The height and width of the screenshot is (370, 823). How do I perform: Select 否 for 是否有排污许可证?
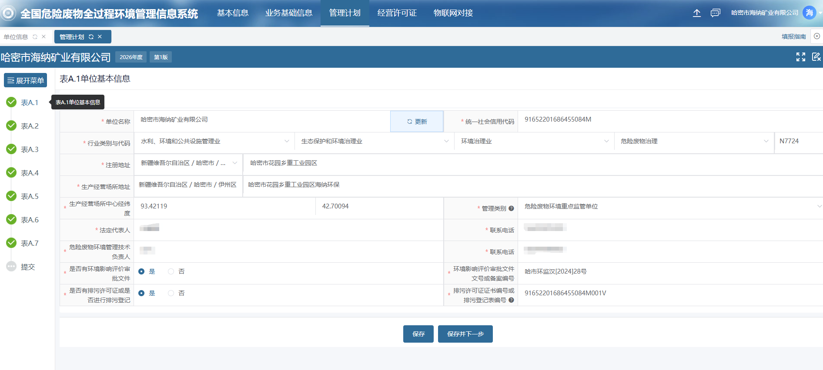click(x=171, y=293)
